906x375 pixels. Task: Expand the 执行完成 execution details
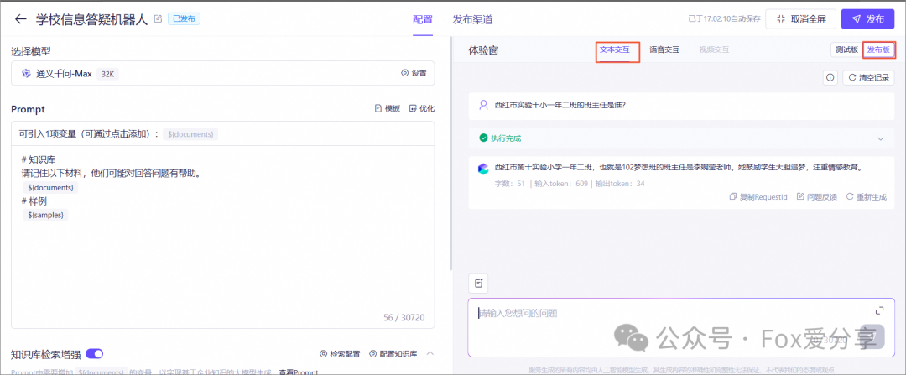pyautogui.click(x=881, y=138)
